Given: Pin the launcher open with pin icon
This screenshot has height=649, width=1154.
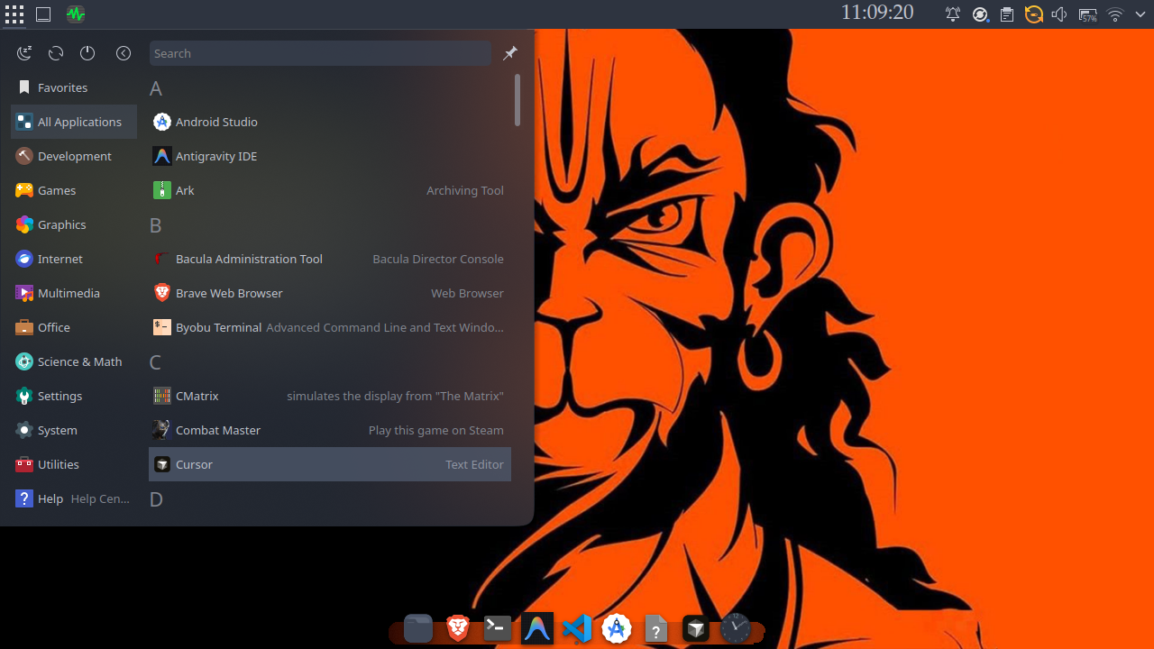Looking at the screenshot, I should [x=510, y=53].
